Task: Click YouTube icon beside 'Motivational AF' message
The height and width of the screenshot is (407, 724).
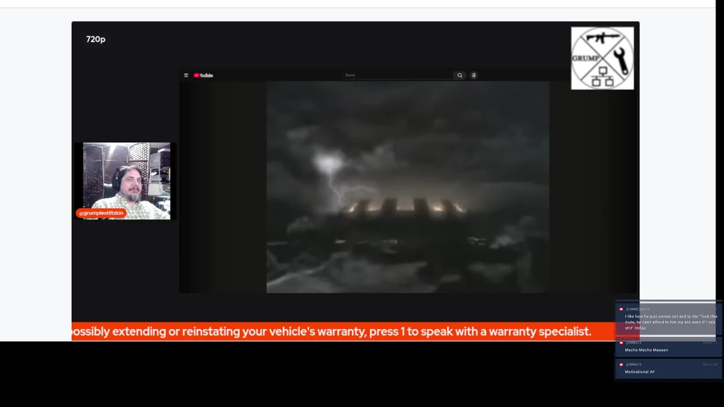Action: (x=621, y=365)
